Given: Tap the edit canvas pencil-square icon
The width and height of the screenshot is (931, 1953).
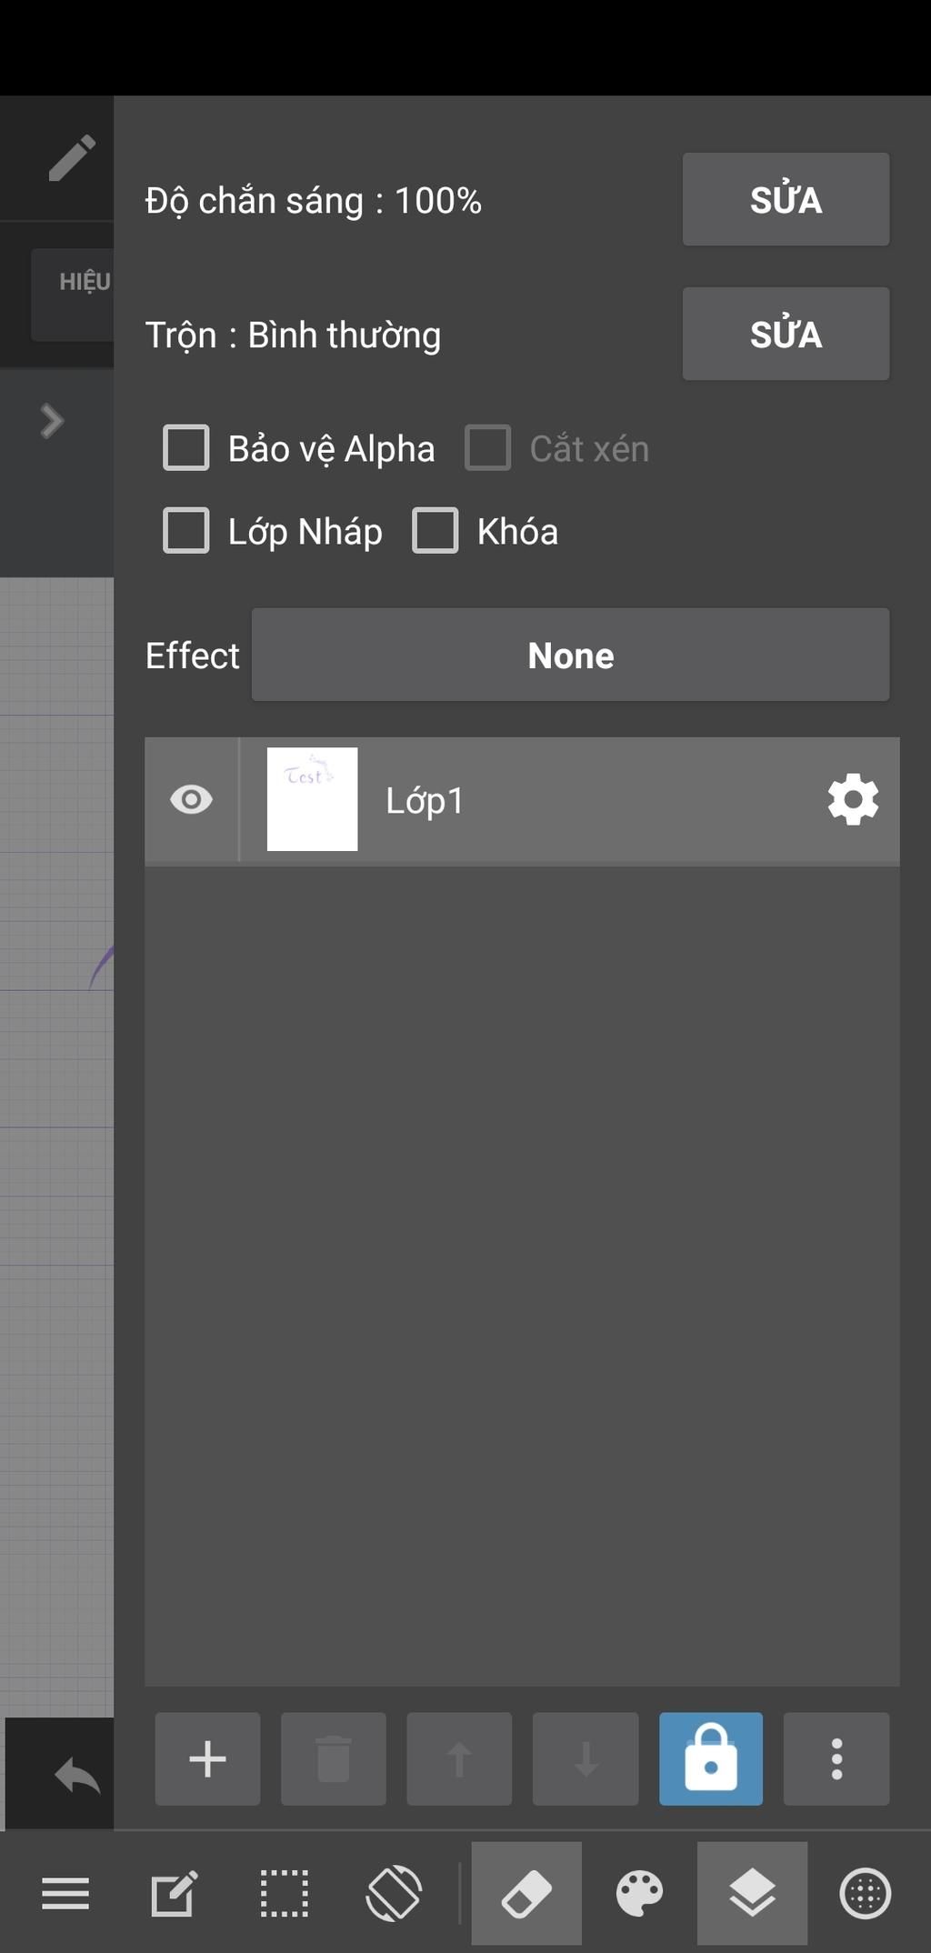Looking at the screenshot, I should 173,1894.
